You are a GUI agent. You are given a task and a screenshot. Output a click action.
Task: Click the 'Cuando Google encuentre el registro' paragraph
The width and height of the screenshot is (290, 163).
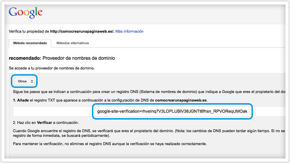point(149,133)
